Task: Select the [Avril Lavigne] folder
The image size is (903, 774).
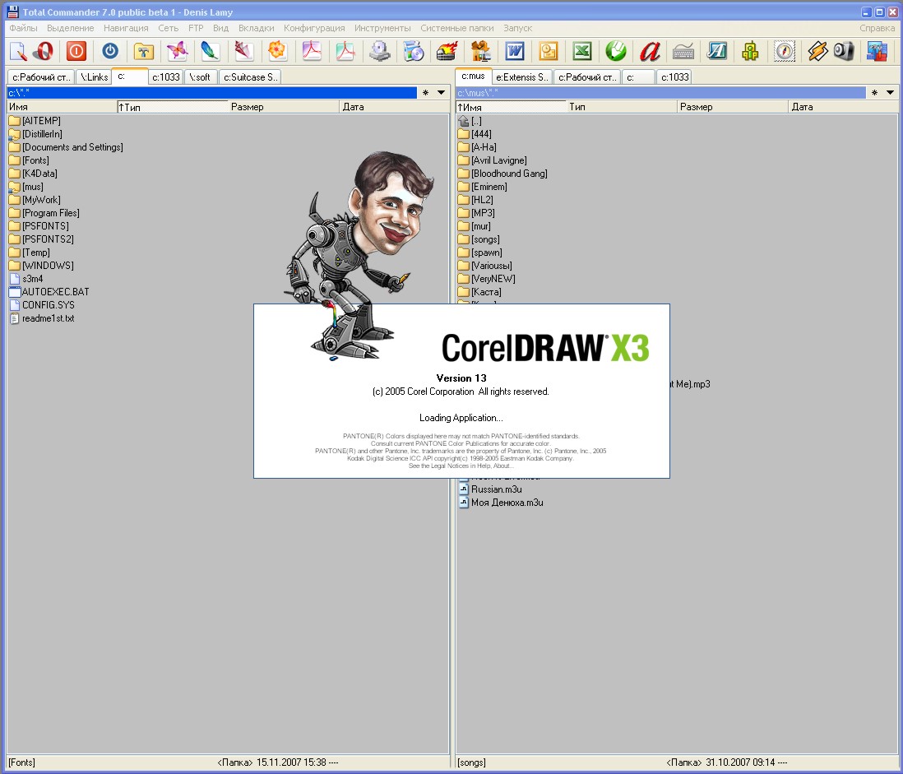Action: click(x=493, y=160)
